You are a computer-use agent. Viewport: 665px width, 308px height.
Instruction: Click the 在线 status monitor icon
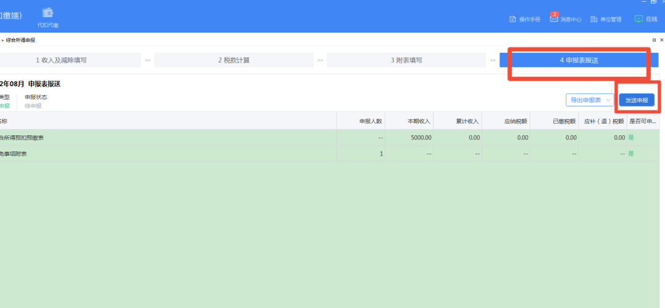point(639,18)
